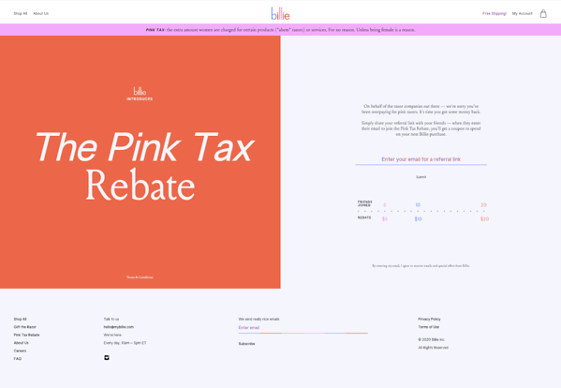Open the Privacy Policy link

pos(429,319)
